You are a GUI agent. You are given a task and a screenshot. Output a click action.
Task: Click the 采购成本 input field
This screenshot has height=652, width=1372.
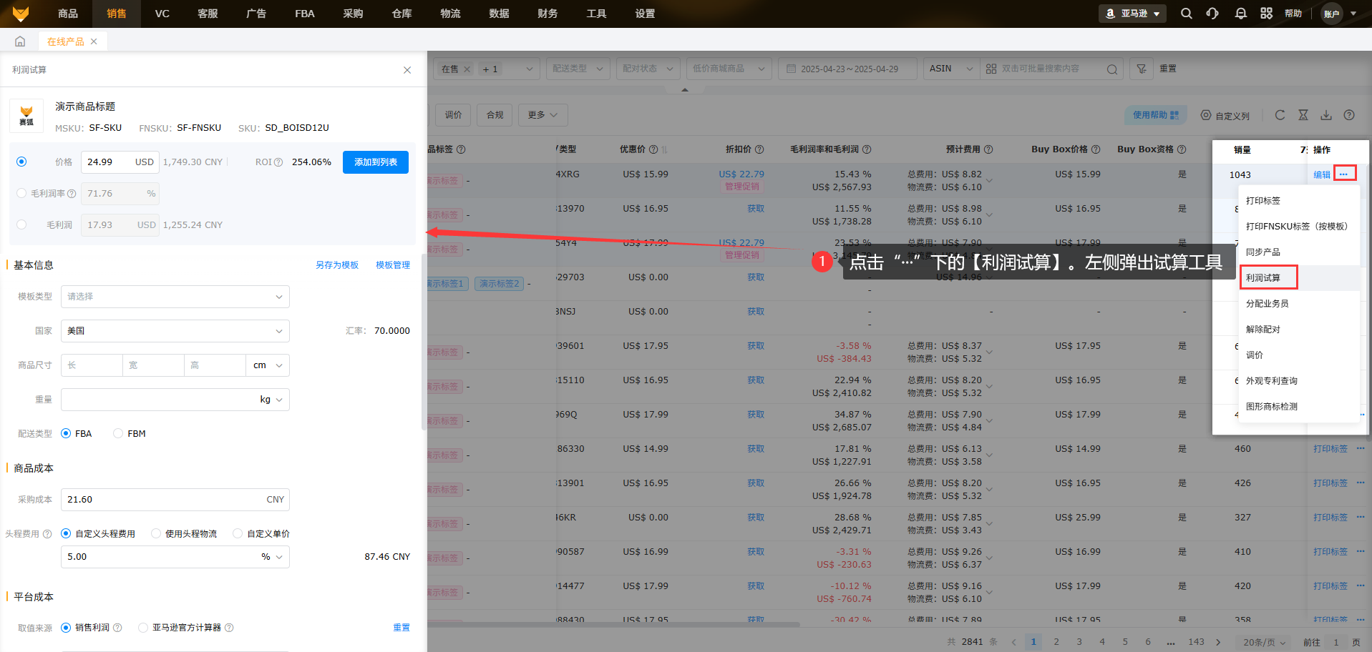pyautogui.click(x=165, y=500)
